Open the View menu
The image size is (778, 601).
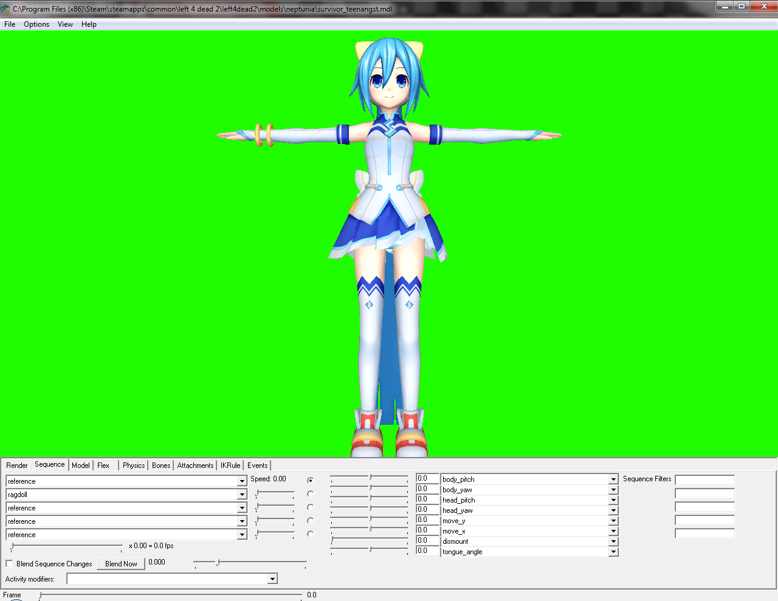pos(65,24)
